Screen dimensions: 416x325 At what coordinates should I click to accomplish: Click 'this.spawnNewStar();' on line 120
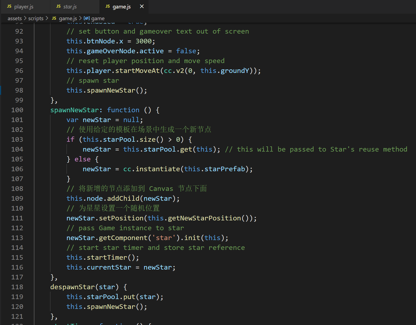pyautogui.click(x=107, y=307)
